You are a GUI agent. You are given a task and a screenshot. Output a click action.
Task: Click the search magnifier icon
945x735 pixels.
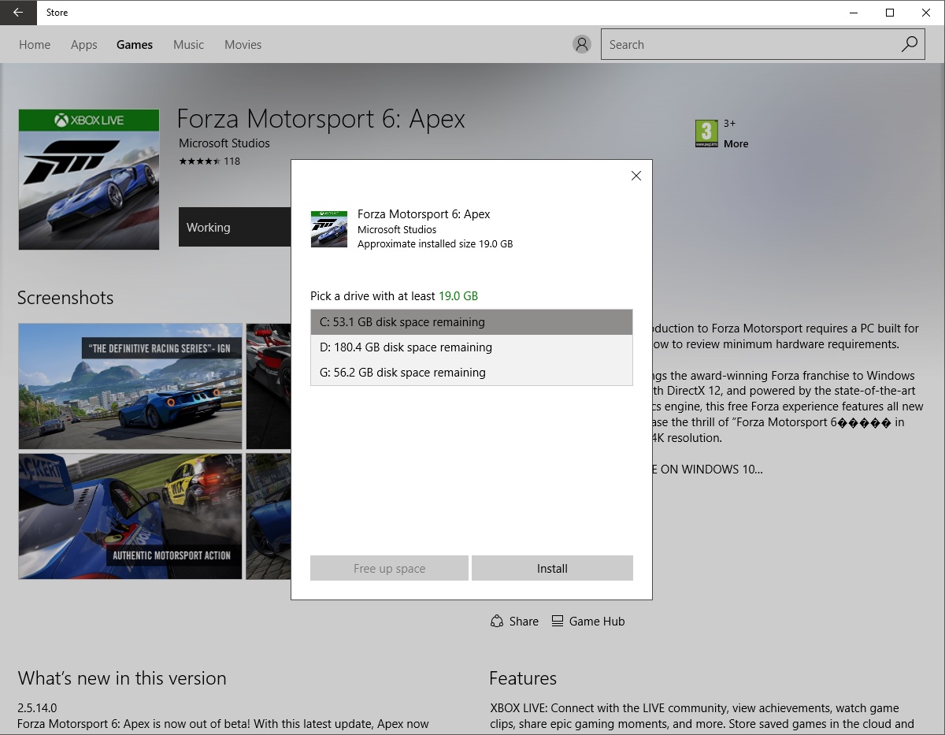pyautogui.click(x=910, y=44)
